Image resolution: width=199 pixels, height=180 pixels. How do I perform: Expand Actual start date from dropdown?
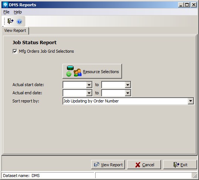[89, 85]
